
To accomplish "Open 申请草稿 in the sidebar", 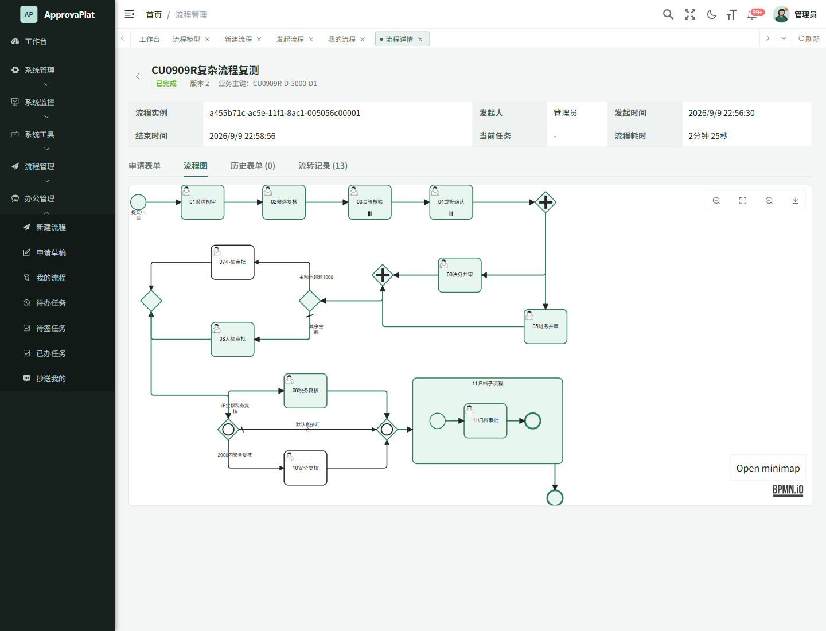I will point(57,252).
